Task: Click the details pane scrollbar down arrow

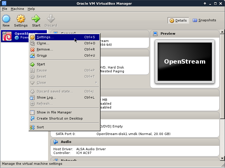Action: tap(222, 158)
